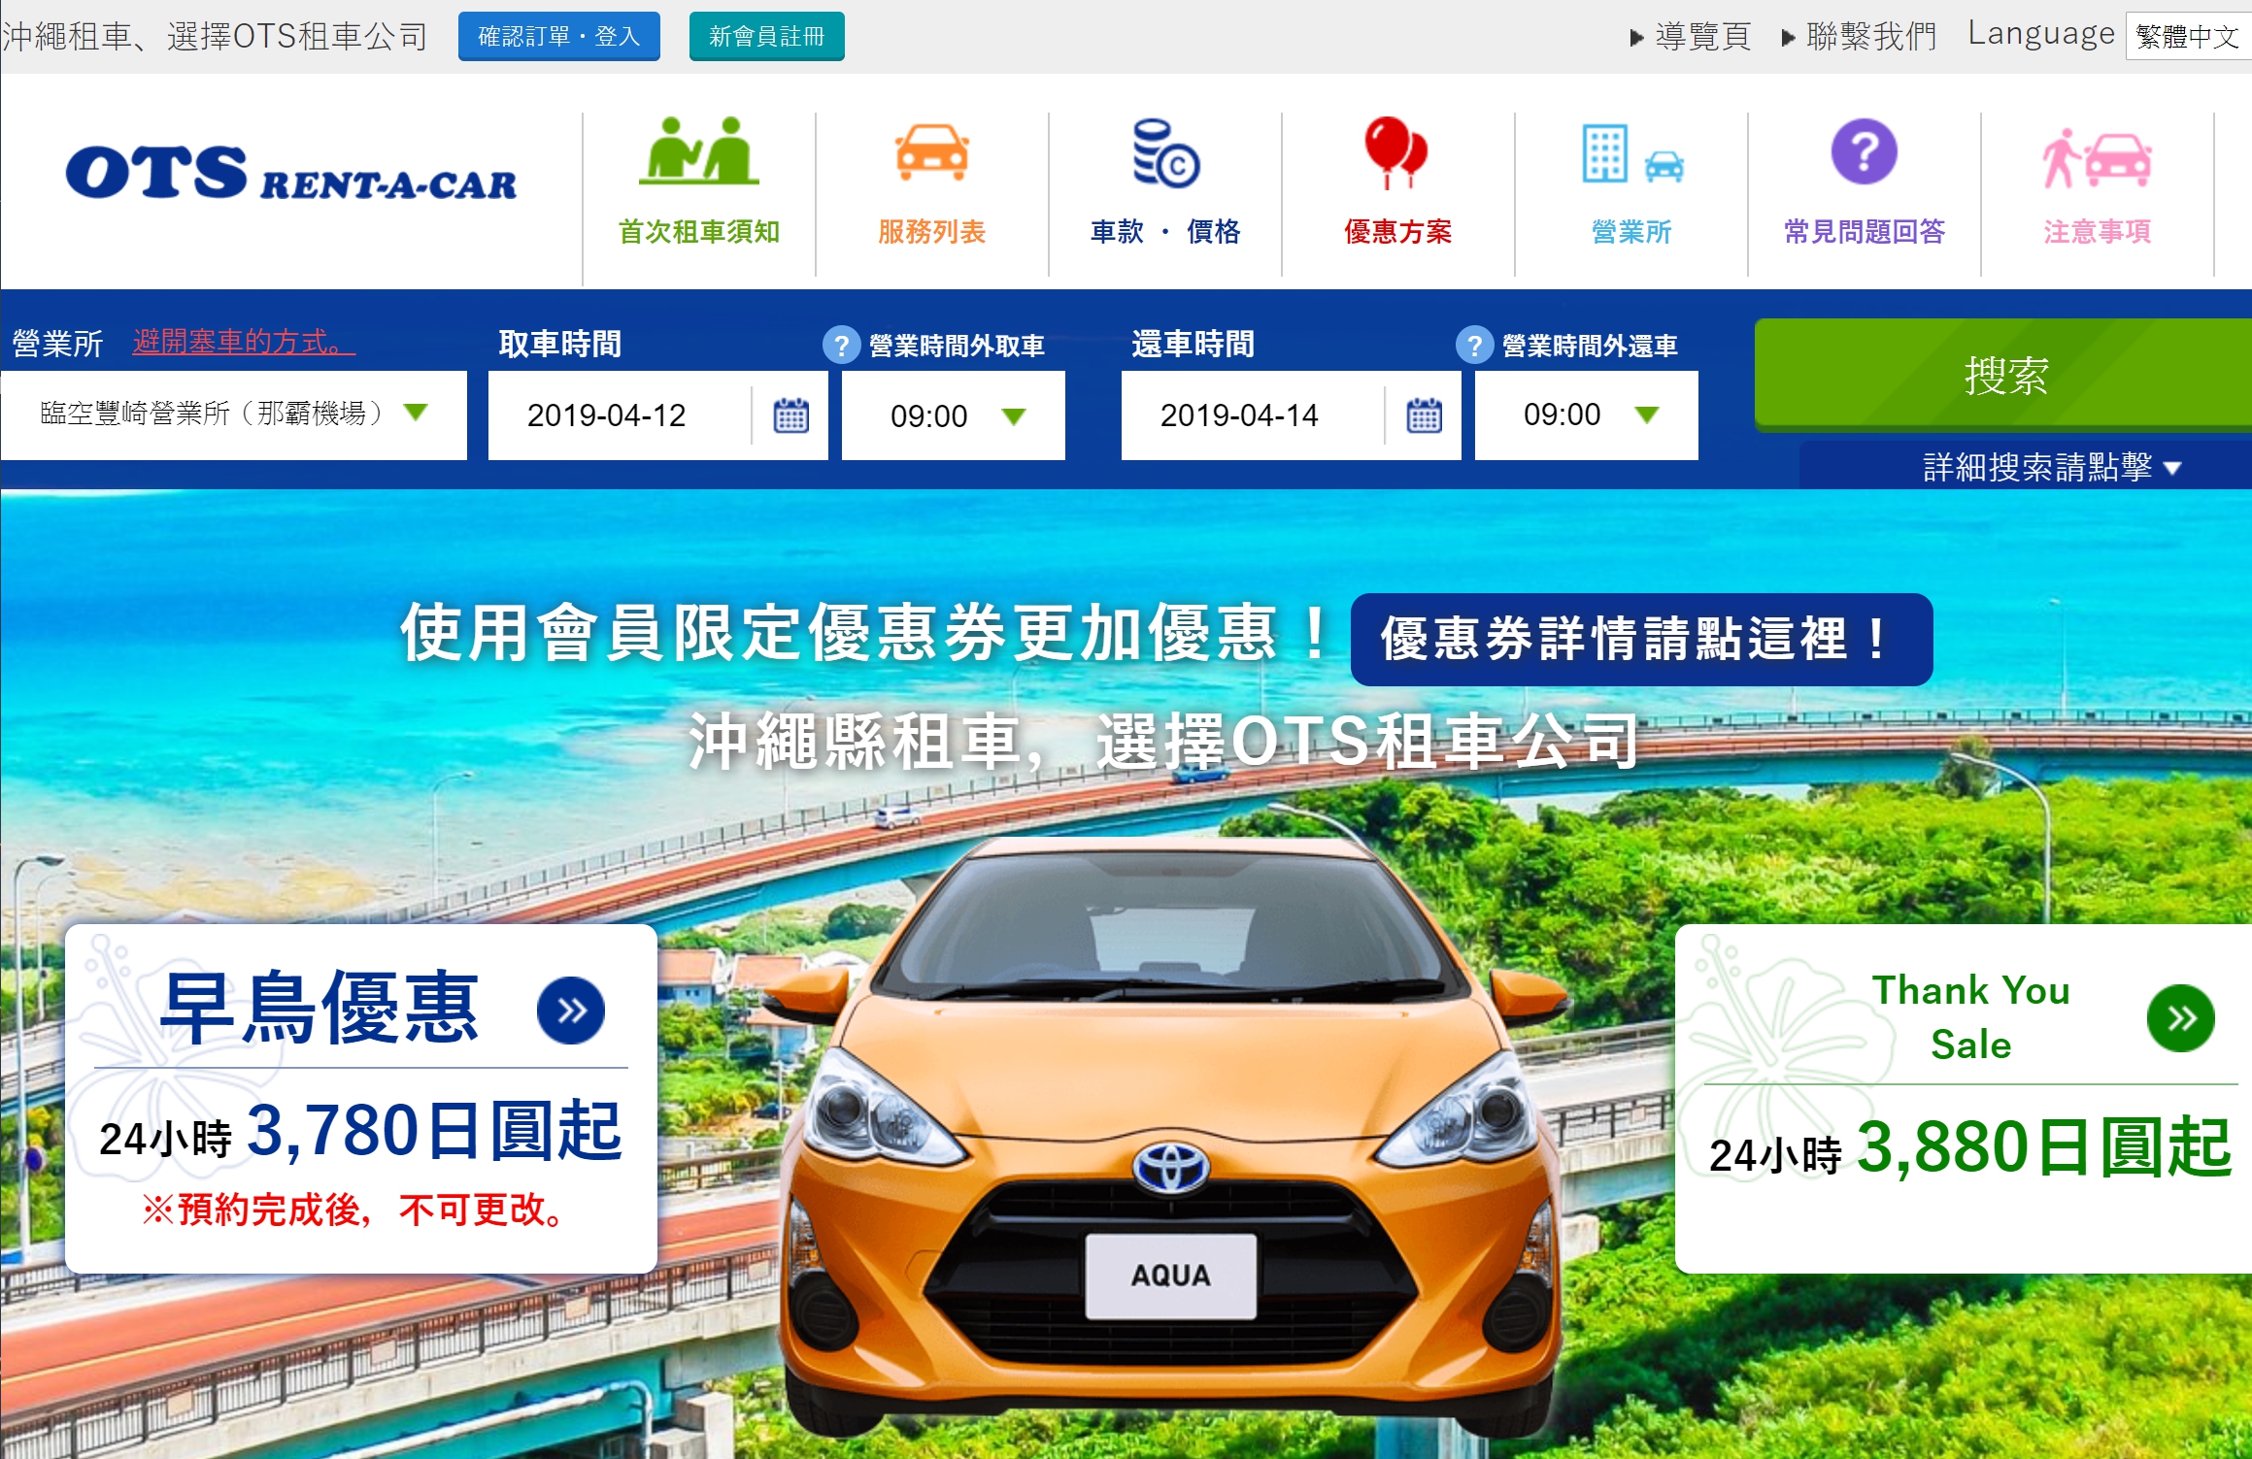Screen dimensions: 2252x1459
Task: Click the 取車時間 label
Action: [x=560, y=344]
